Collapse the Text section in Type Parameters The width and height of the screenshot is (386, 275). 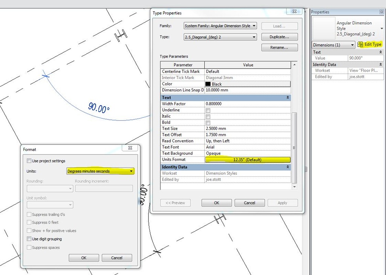point(288,98)
